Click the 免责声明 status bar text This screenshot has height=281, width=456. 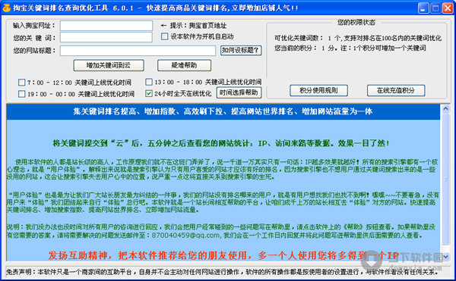(223, 272)
